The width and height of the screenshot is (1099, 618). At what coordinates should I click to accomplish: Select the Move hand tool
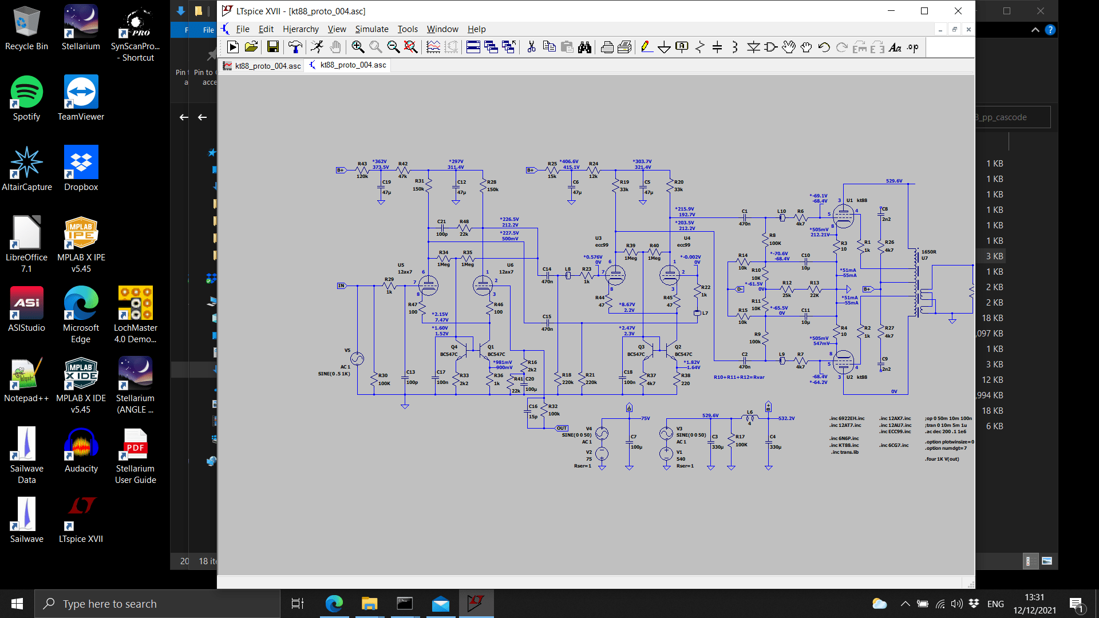[789, 47]
